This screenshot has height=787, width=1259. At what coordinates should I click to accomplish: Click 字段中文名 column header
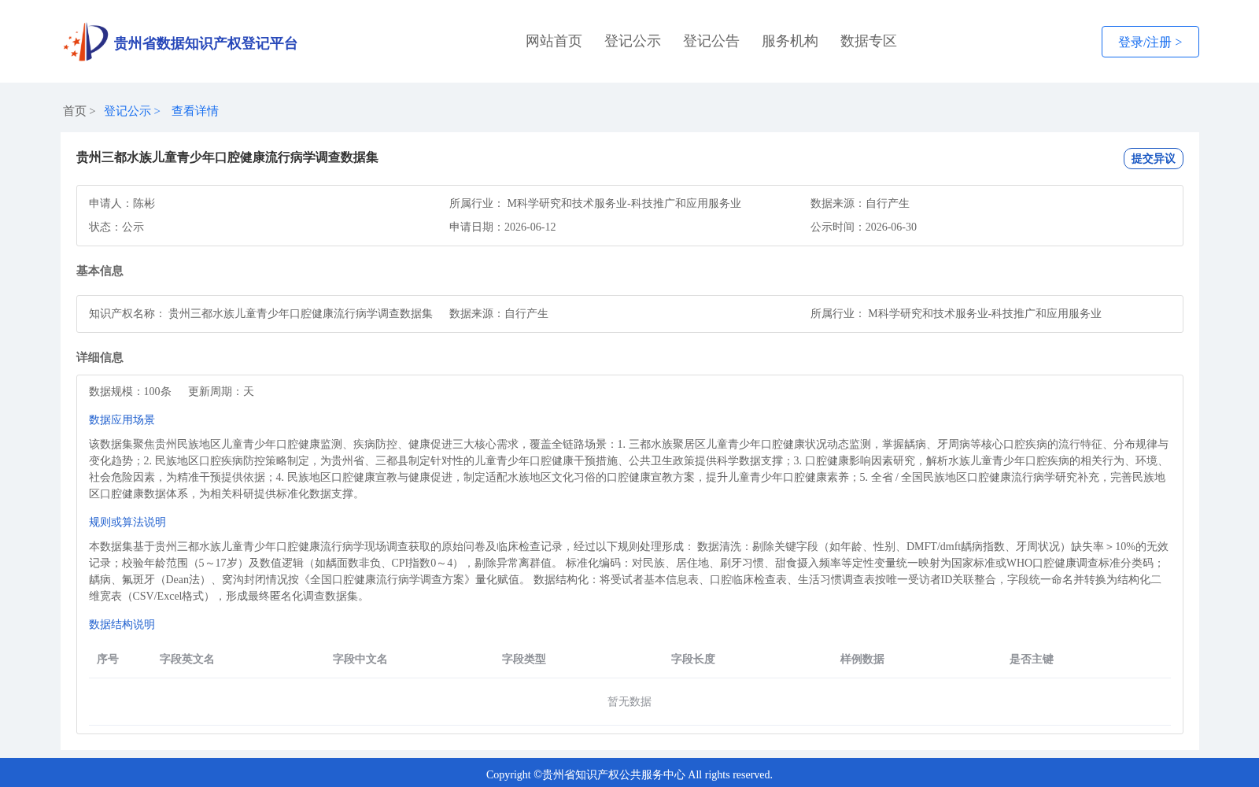pos(360,659)
